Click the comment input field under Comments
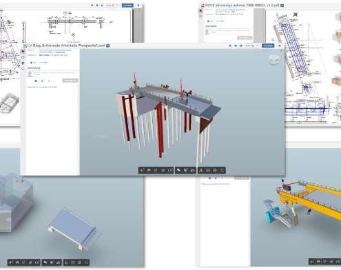341x270 pixels. (x=54, y=74)
